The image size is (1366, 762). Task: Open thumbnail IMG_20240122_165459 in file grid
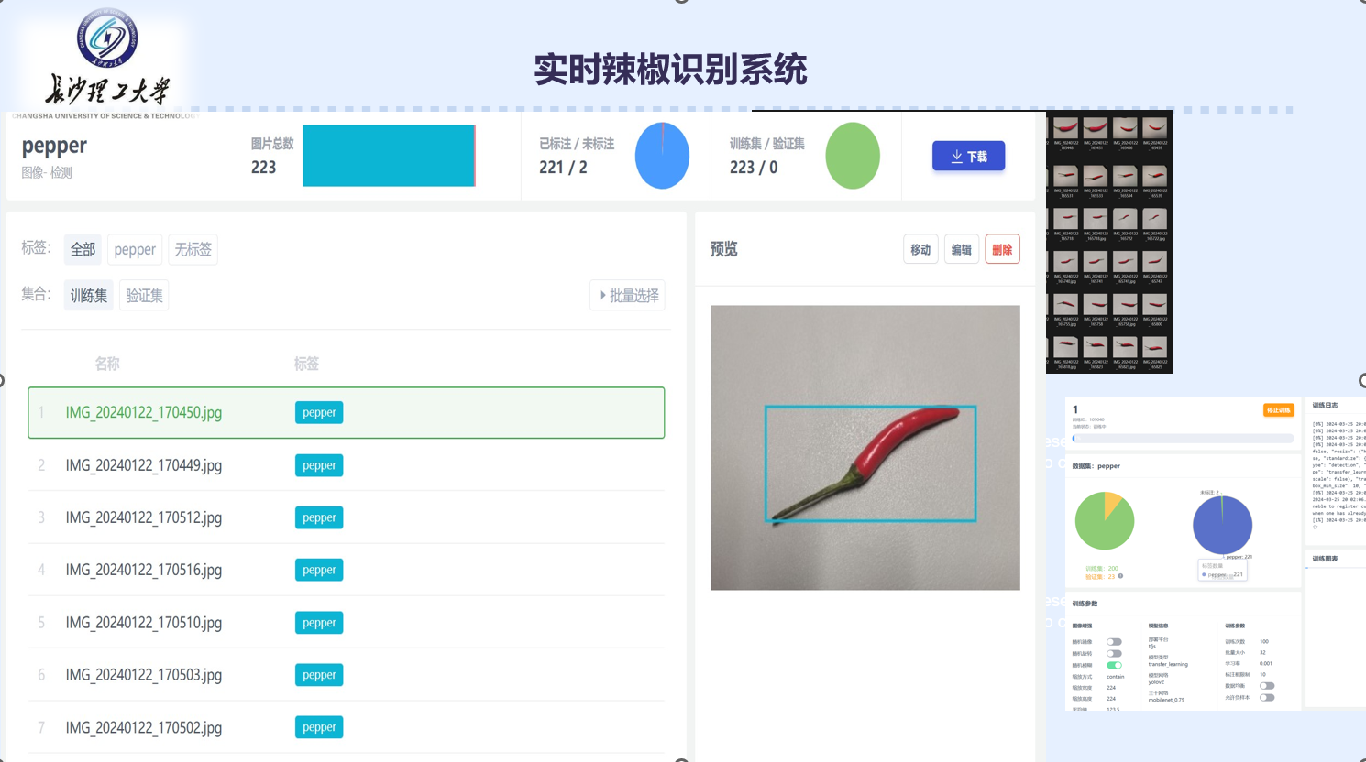click(x=1154, y=127)
